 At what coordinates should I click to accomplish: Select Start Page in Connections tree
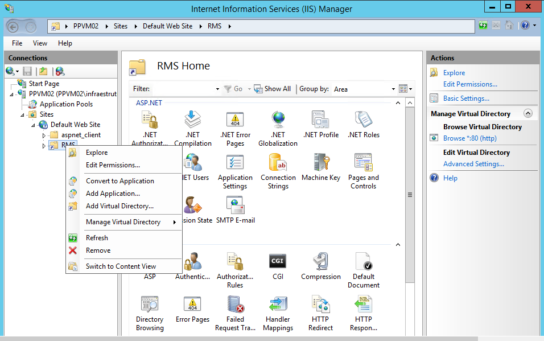pyautogui.click(x=44, y=84)
